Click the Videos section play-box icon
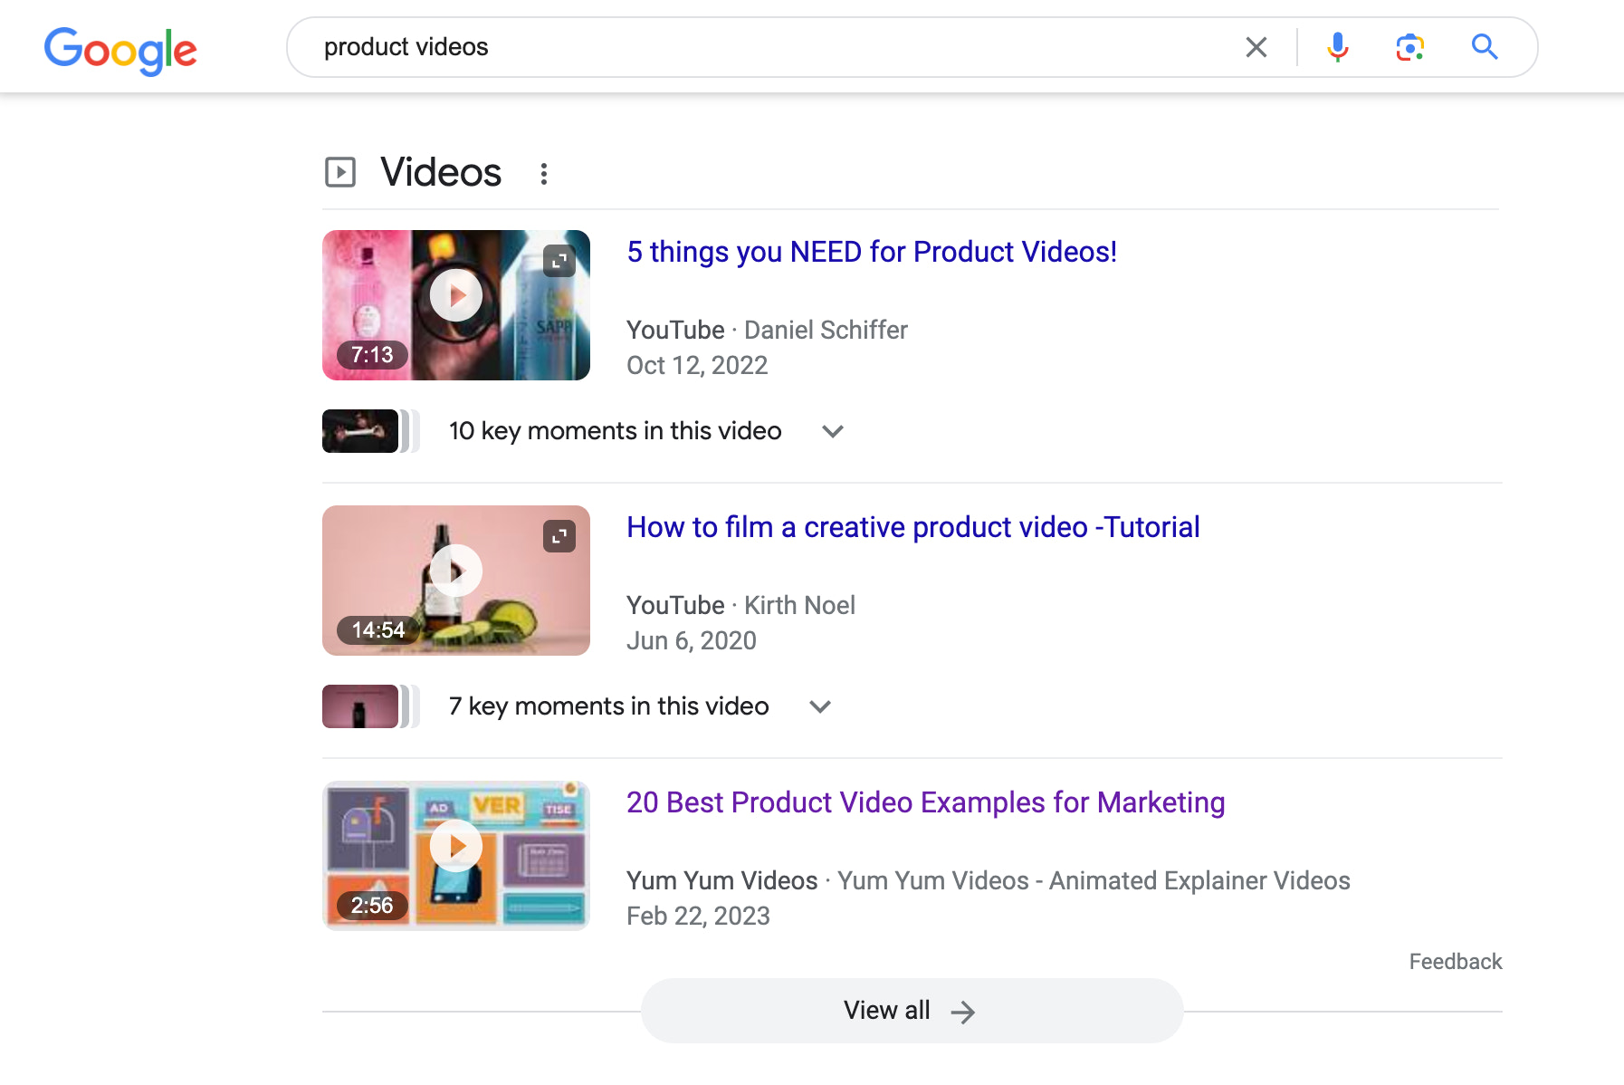 point(340,172)
